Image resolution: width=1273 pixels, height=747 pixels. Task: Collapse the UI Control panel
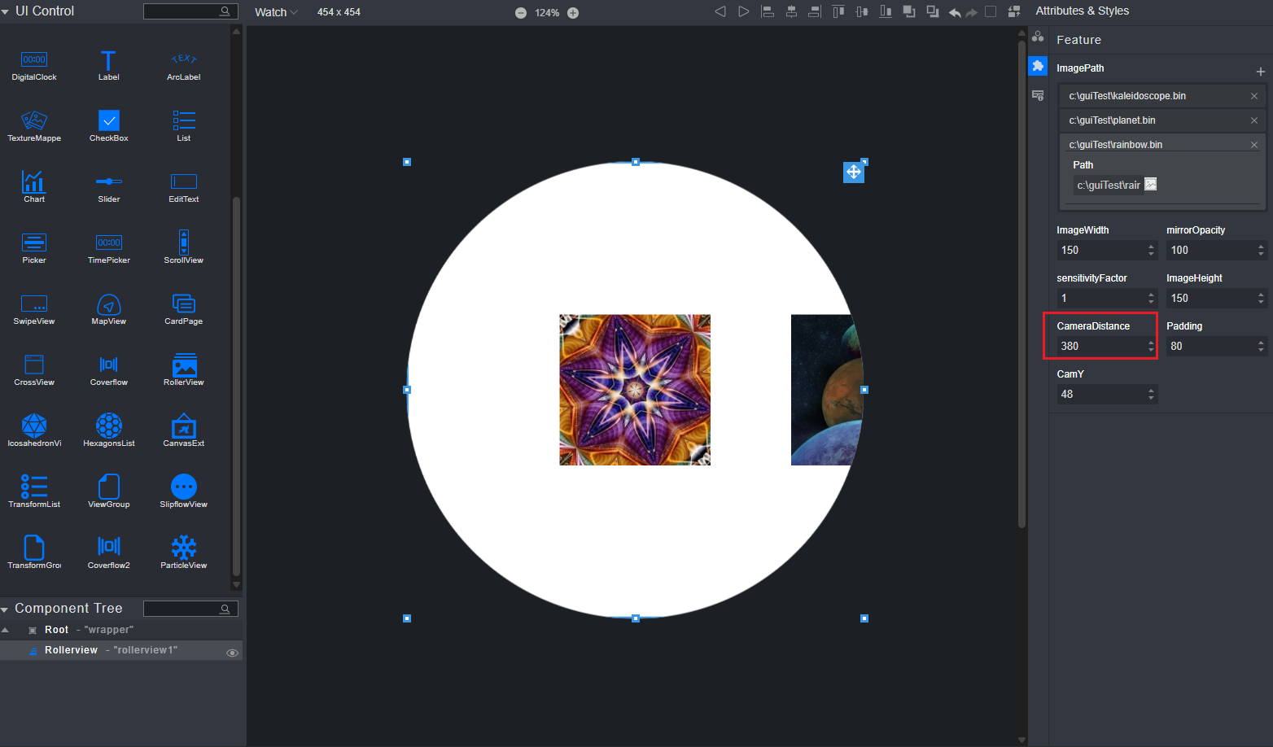(x=6, y=11)
